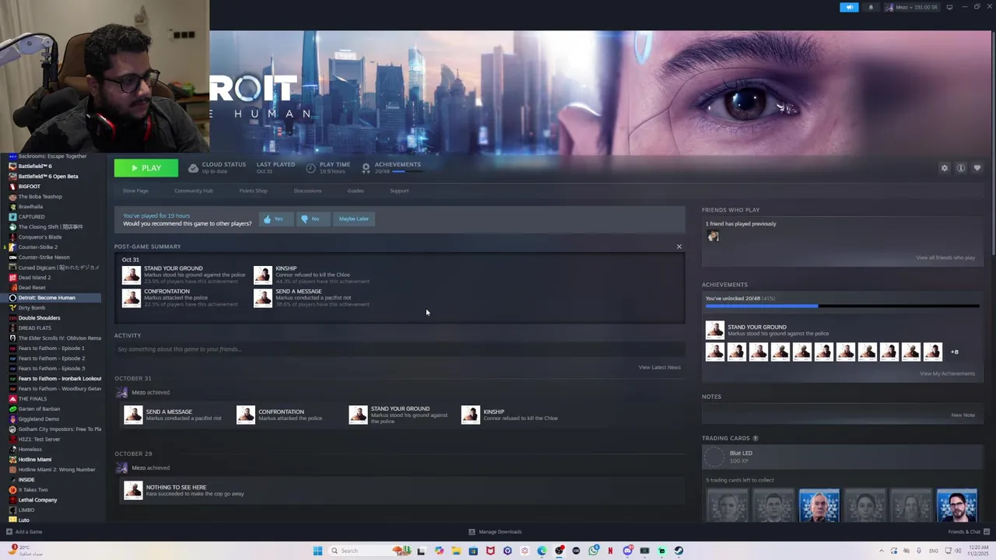
Task: Open Netflix from the taskbar
Action: [610, 551]
